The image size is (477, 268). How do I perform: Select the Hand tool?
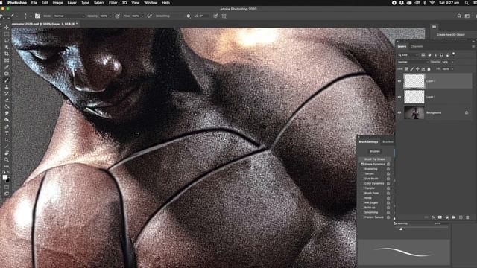pos(7,153)
